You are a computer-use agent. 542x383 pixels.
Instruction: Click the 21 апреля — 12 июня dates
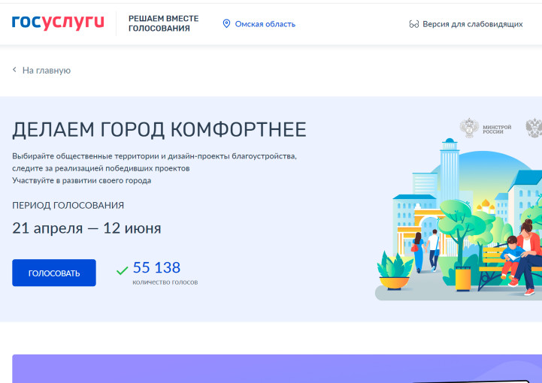[x=86, y=228]
